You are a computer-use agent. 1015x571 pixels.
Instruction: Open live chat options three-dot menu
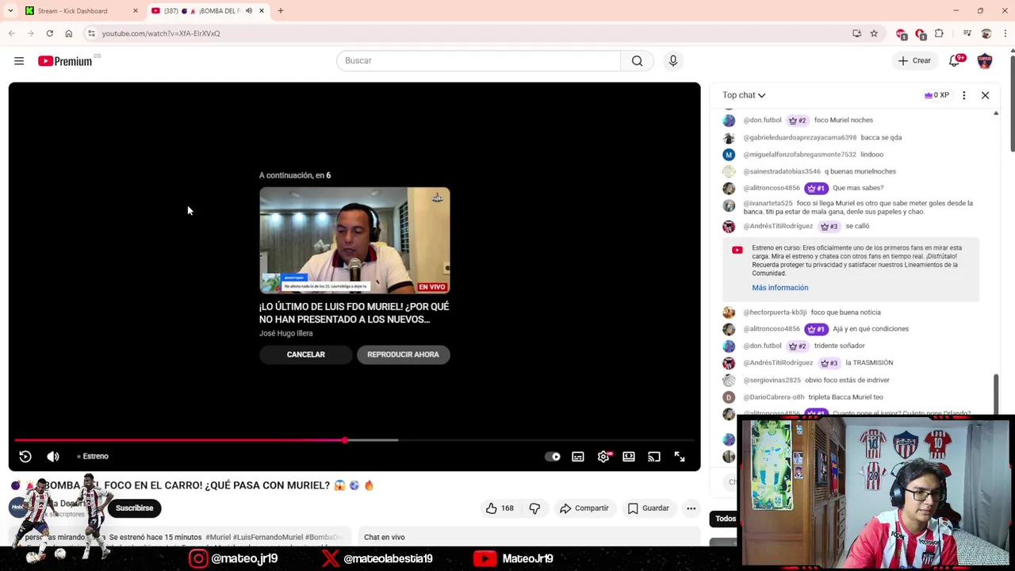tap(963, 95)
